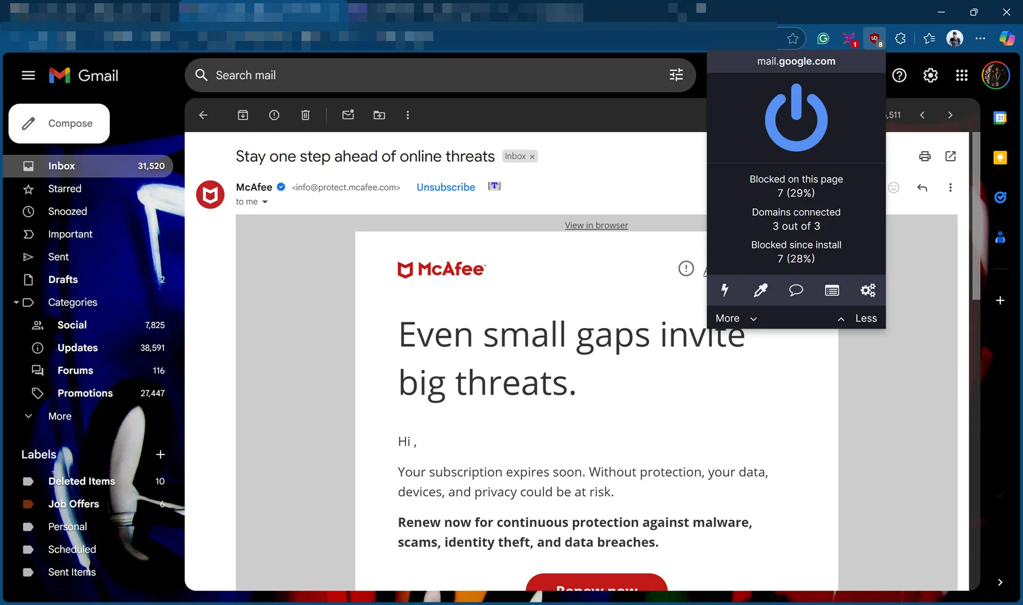Expand the More dropdown in uBlock popup
Screen dimensions: 1023x605
click(737, 318)
